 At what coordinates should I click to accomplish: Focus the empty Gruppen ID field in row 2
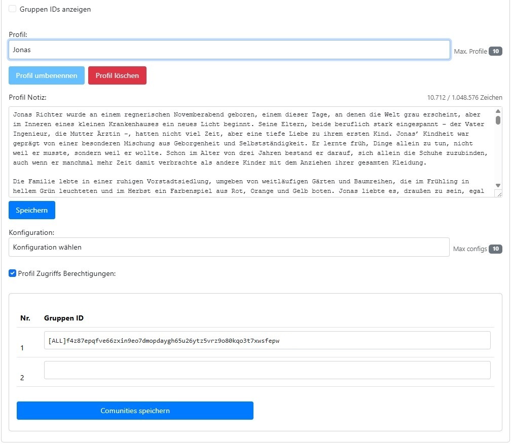tap(267, 370)
